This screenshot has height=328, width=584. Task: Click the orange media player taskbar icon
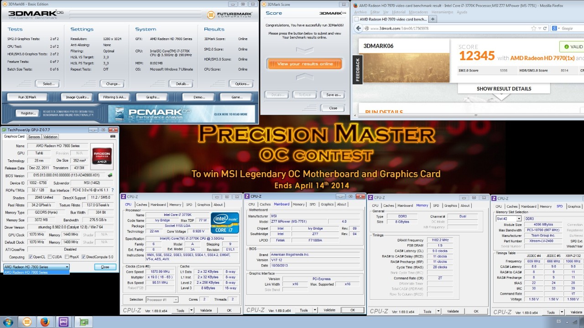tap(27, 322)
